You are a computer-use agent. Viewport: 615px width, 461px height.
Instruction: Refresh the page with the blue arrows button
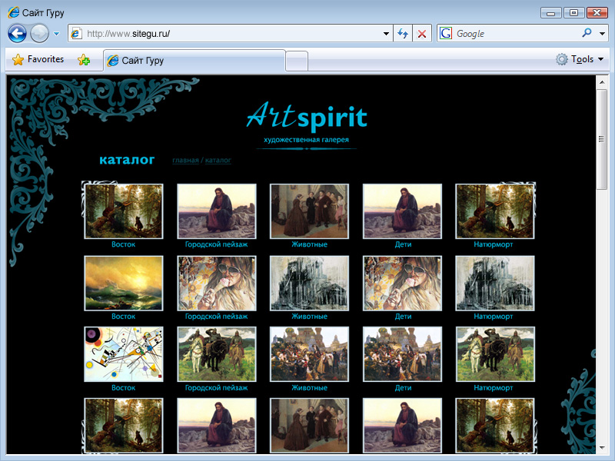tap(402, 34)
